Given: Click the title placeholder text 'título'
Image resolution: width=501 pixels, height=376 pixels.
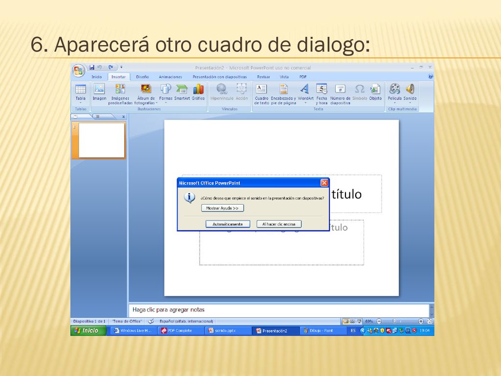Looking at the screenshot, I should pos(346,194).
